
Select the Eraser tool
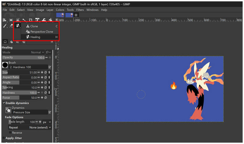click(11, 26)
